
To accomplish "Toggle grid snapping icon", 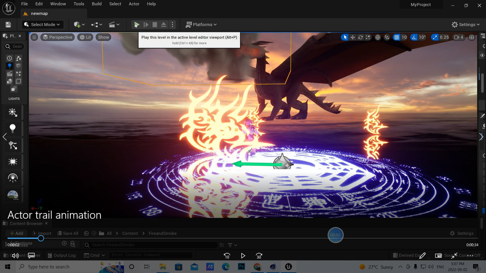I will pyautogui.click(x=397, y=37).
